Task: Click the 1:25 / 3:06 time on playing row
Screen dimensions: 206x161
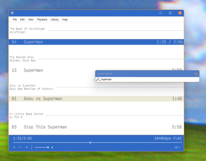Action: [x=170, y=42]
